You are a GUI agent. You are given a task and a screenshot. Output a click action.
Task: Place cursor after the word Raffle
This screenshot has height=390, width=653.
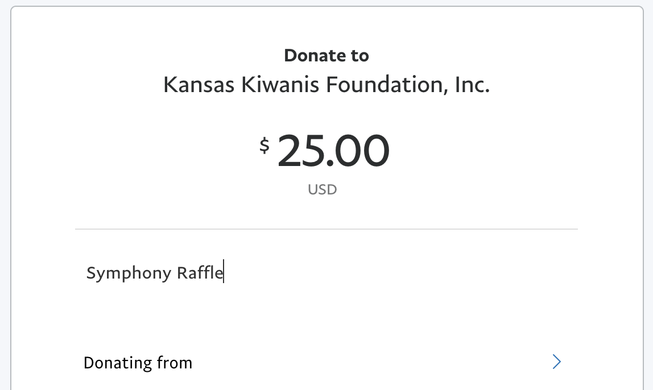tap(224, 272)
